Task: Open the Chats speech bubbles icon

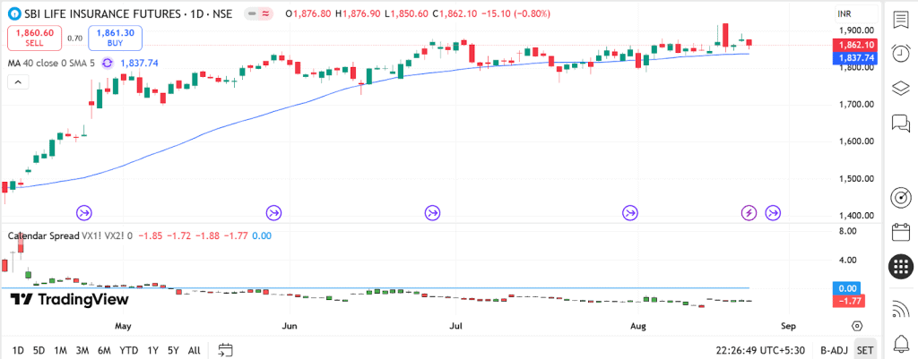Action: coord(900,123)
